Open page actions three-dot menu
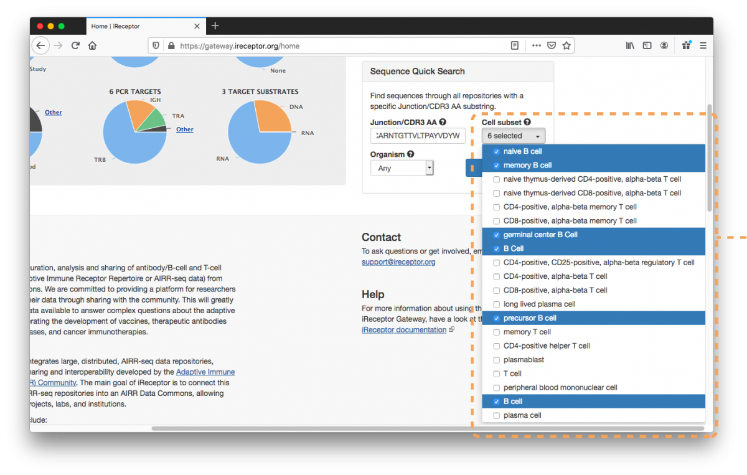This screenshot has height=475, width=747. [x=536, y=45]
